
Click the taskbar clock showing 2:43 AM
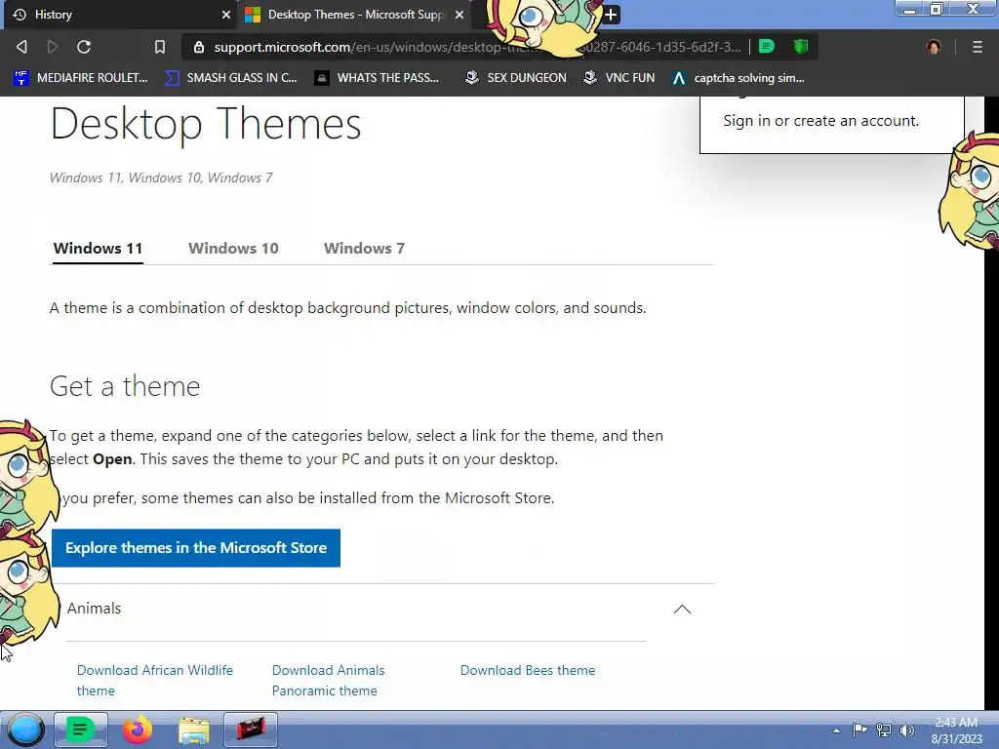point(956,730)
